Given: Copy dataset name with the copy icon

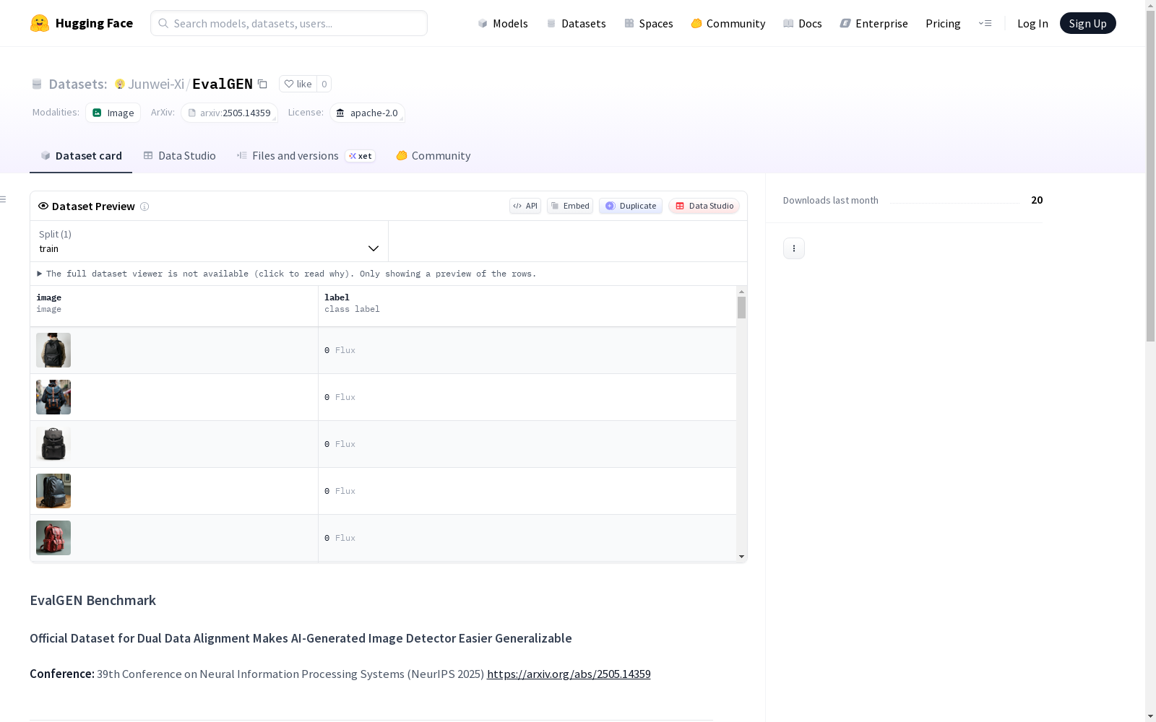Looking at the screenshot, I should (x=262, y=84).
